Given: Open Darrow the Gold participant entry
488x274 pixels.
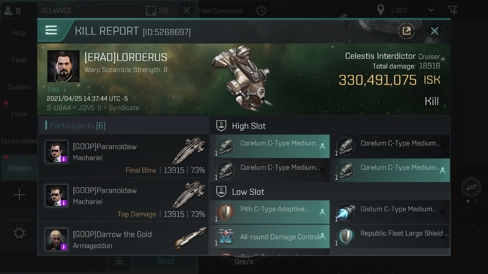Looking at the screenshot, I should click(x=124, y=240).
